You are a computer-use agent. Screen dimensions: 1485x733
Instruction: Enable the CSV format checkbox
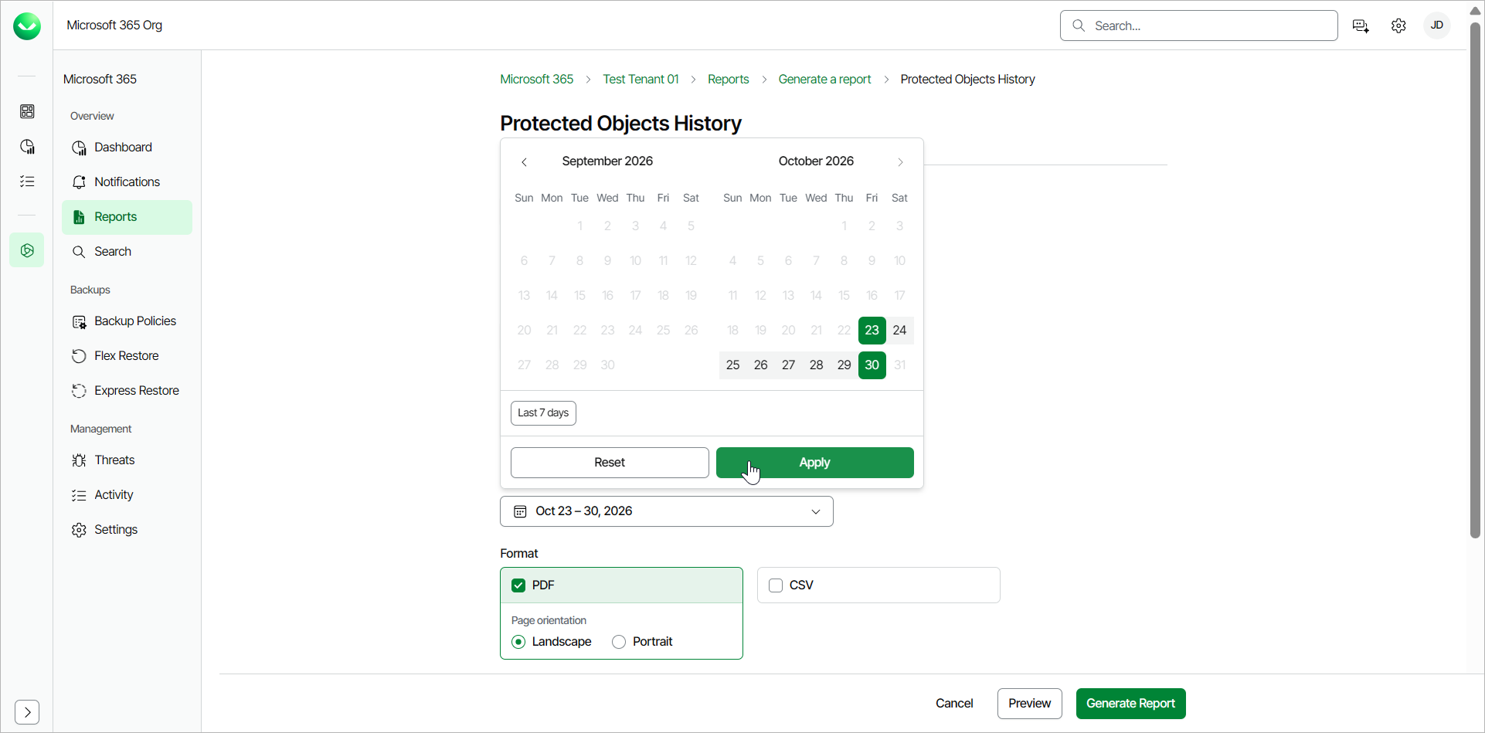[776, 585]
